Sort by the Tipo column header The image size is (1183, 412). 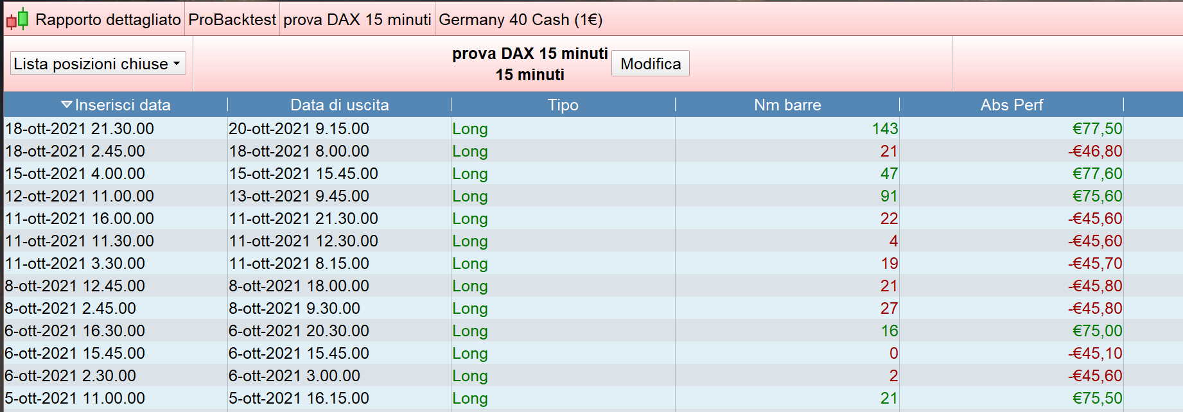(563, 105)
